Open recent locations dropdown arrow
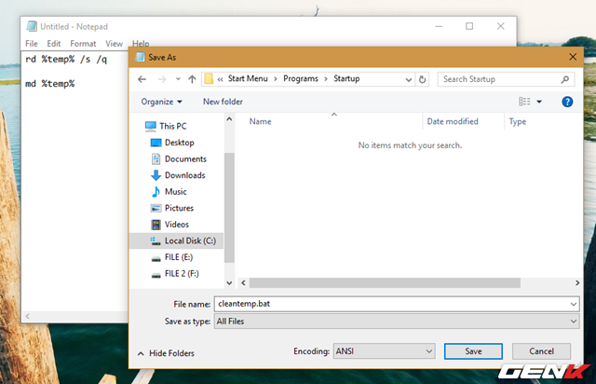Image resolution: width=596 pixels, height=384 pixels. (x=178, y=79)
